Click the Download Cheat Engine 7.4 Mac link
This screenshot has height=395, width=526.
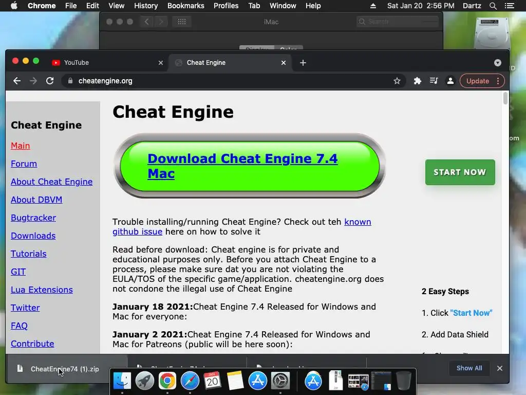tap(242, 166)
